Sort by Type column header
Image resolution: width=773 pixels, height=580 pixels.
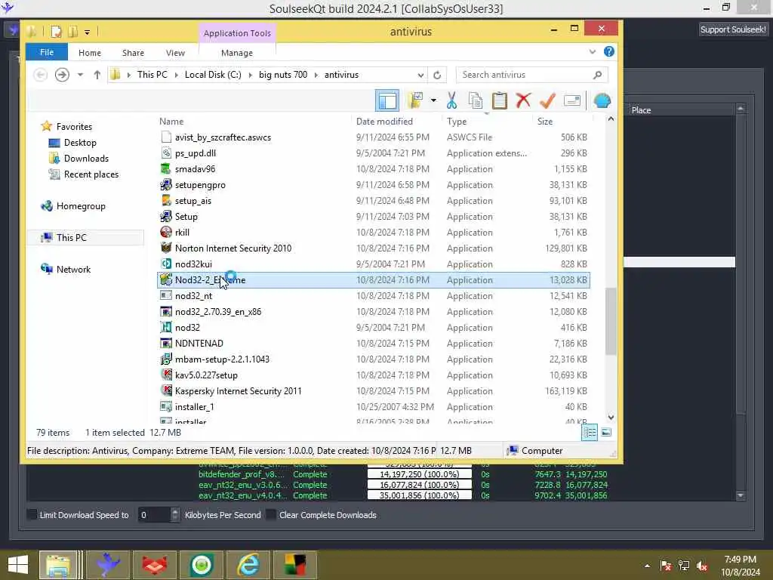[x=457, y=122]
